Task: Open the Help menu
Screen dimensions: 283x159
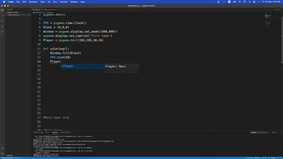Action: tap(83, 2)
